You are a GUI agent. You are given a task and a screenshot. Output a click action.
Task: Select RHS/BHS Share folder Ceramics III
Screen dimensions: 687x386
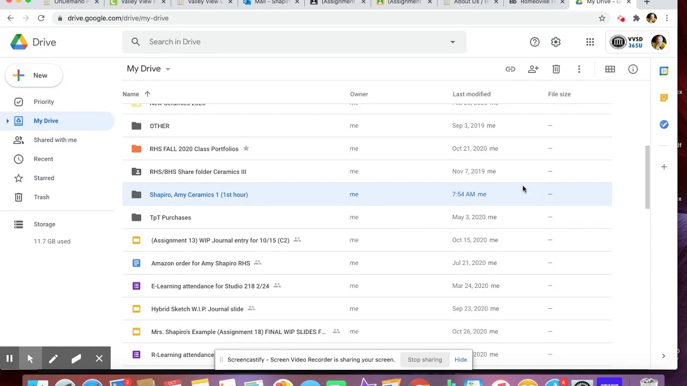pos(367,172)
